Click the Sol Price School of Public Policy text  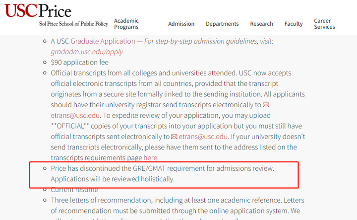[x=73, y=24]
